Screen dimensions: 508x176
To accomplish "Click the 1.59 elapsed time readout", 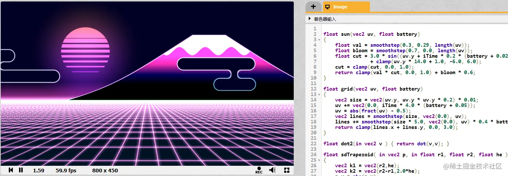I will pos(38,171).
